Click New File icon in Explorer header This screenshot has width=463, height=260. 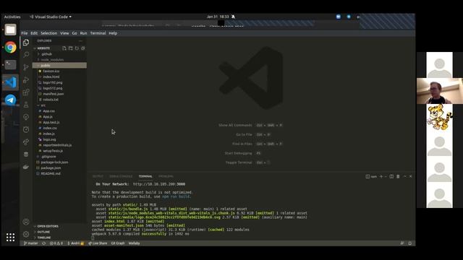pos(64,48)
